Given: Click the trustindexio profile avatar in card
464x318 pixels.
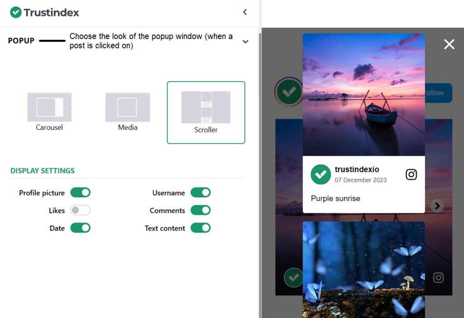Looking at the screenshot, I should click(321, 174).
